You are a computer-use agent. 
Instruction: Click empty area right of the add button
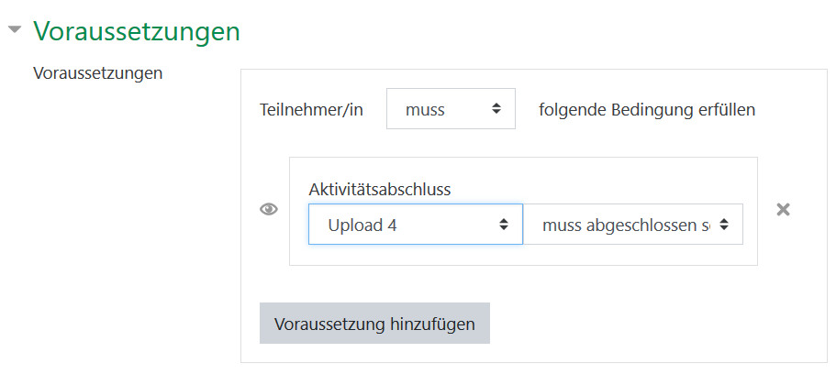click(x=642, y=324)
